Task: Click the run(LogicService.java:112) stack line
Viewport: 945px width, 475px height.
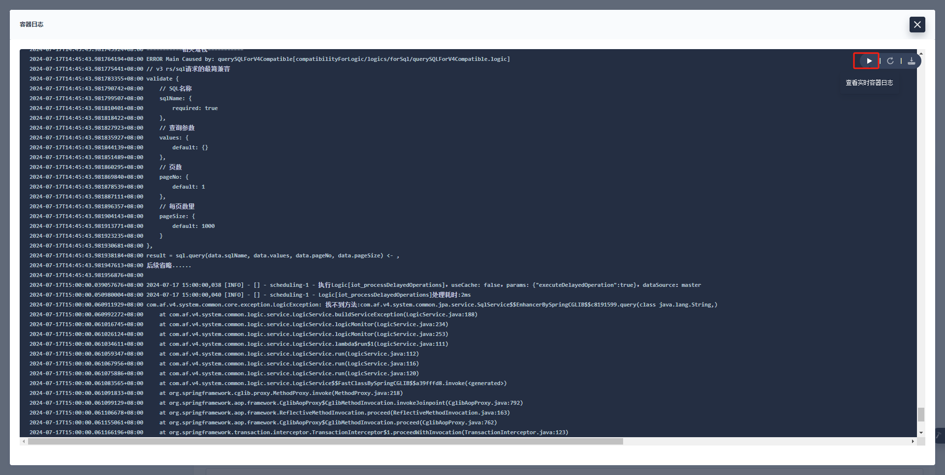Action: coord(224,354)
